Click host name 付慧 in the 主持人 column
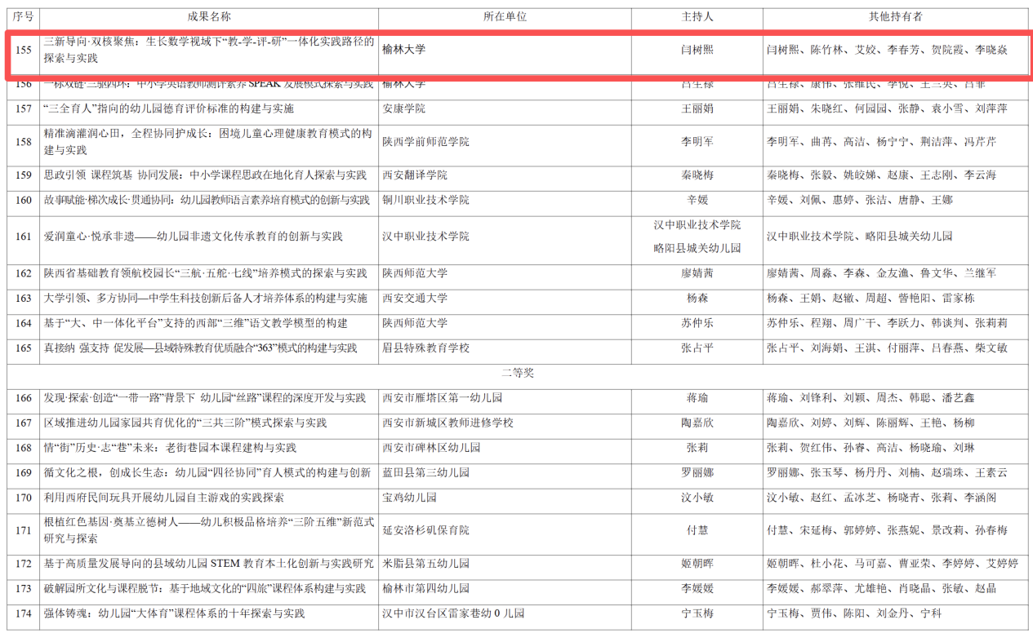 (697, 530)
